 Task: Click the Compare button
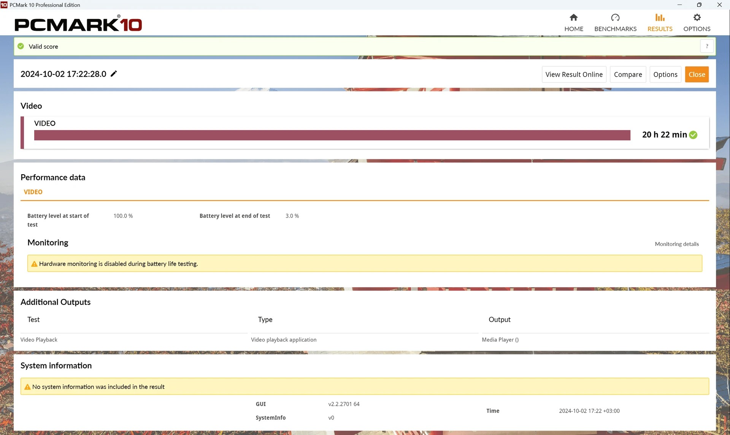[627, 74]
